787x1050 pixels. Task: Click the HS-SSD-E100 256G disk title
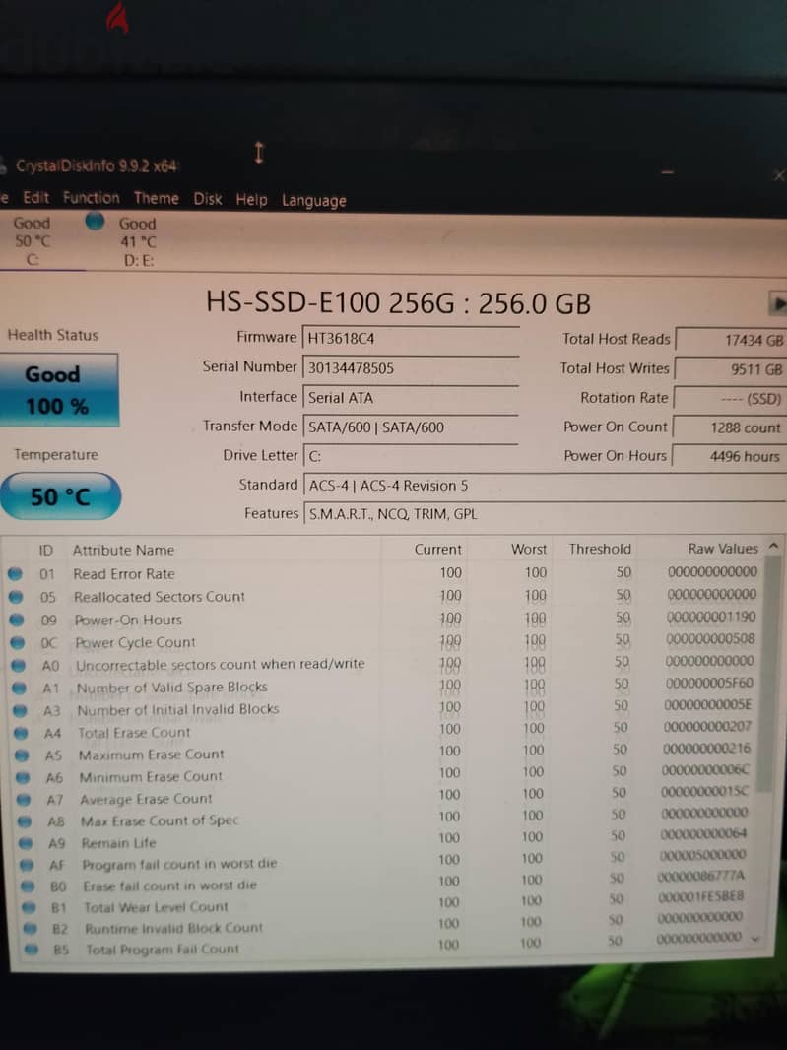tap(398, 302)
